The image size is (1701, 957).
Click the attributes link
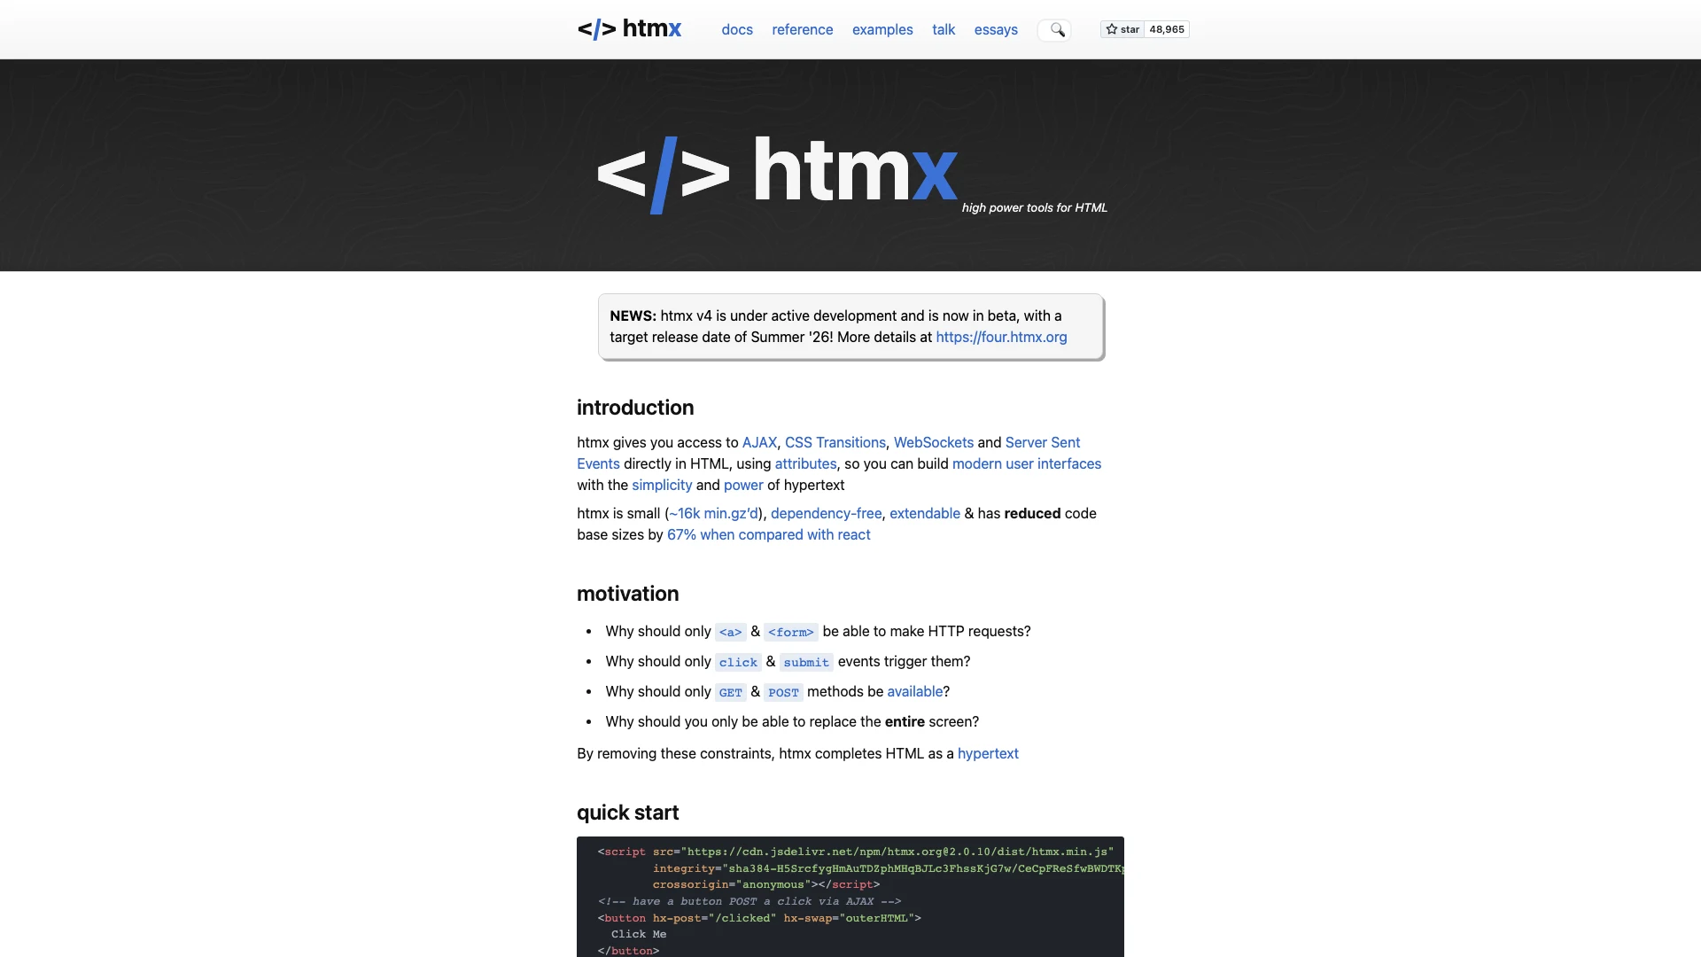(805, 463)
